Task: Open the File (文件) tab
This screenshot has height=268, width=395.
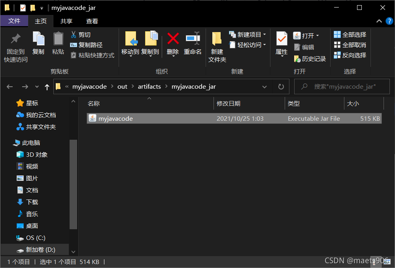Action: coord(14,21)
